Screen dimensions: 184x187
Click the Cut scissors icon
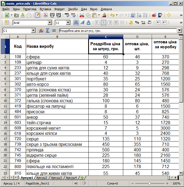pyautogui.click(x=82, y=15)
